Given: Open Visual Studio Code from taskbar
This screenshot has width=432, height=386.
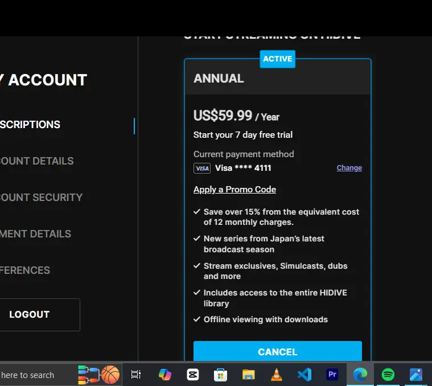Looking at the screenshot, I should [x=305, y=375].
